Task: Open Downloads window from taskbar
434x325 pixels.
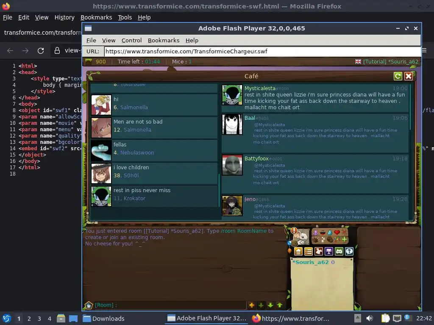Action: pos(104,319)
